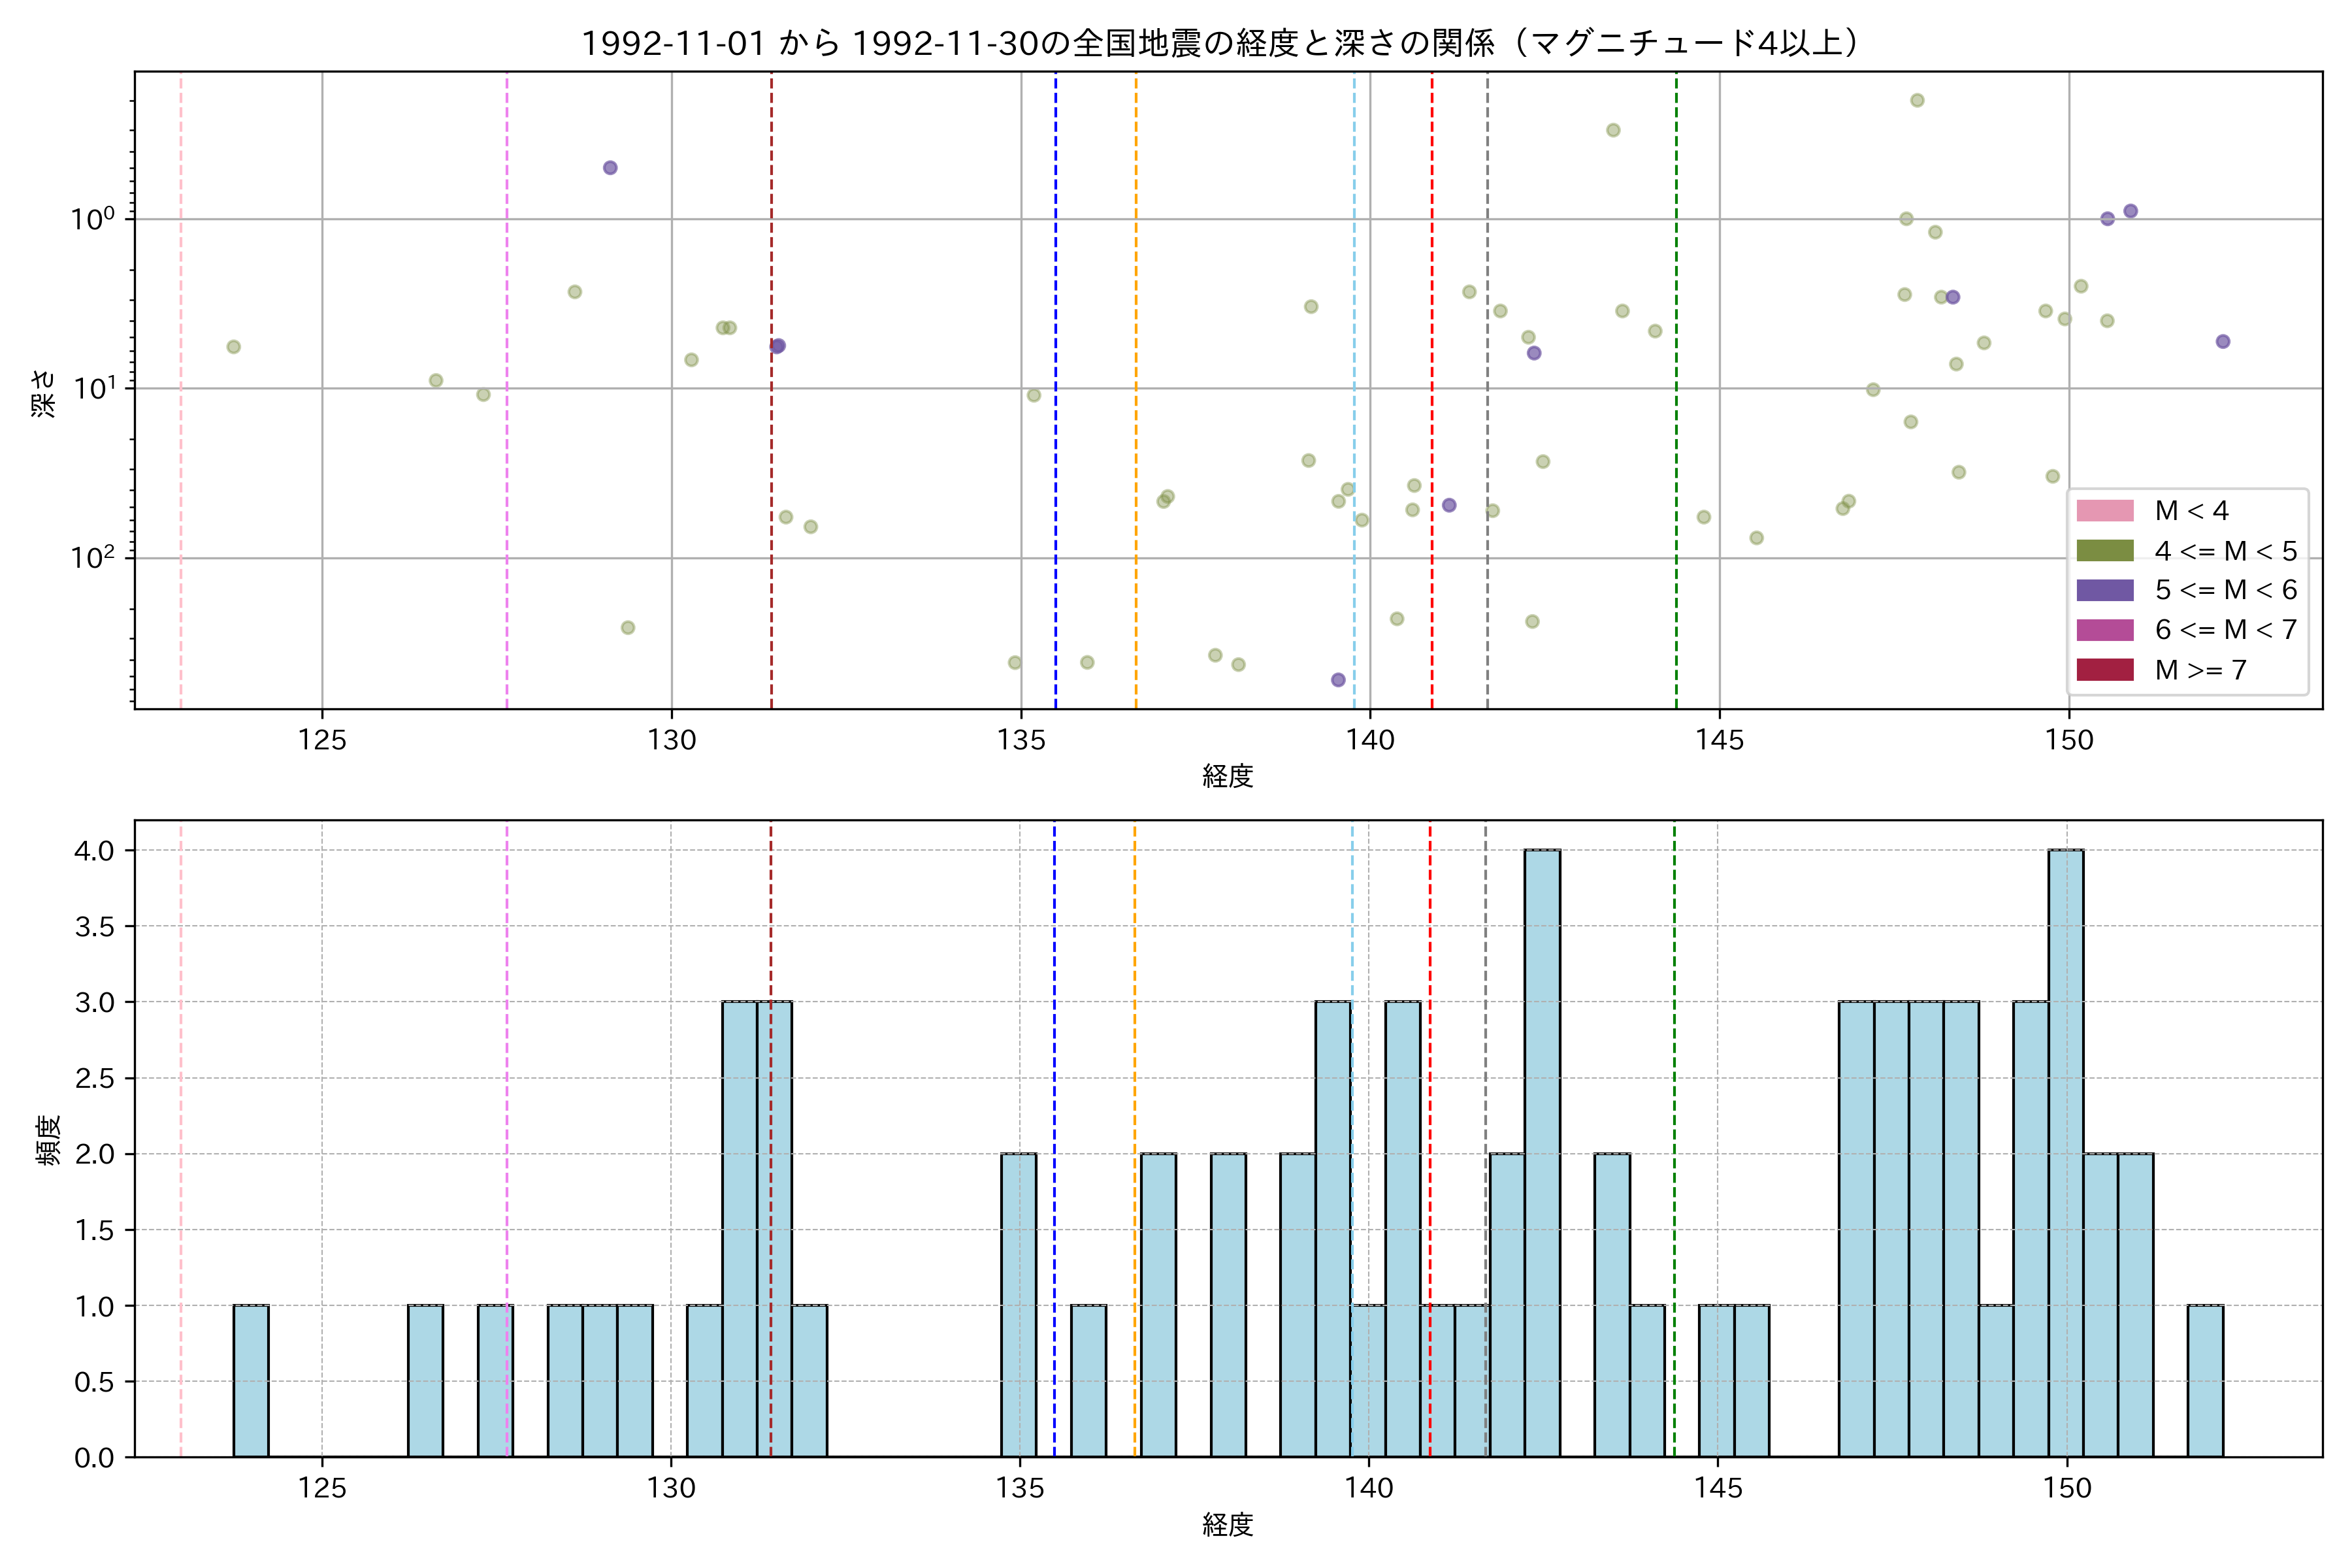2352x1568 pixels.
Task: Click the magenta 6 <= M < 7 swatch
Action: pos(2104,630)
